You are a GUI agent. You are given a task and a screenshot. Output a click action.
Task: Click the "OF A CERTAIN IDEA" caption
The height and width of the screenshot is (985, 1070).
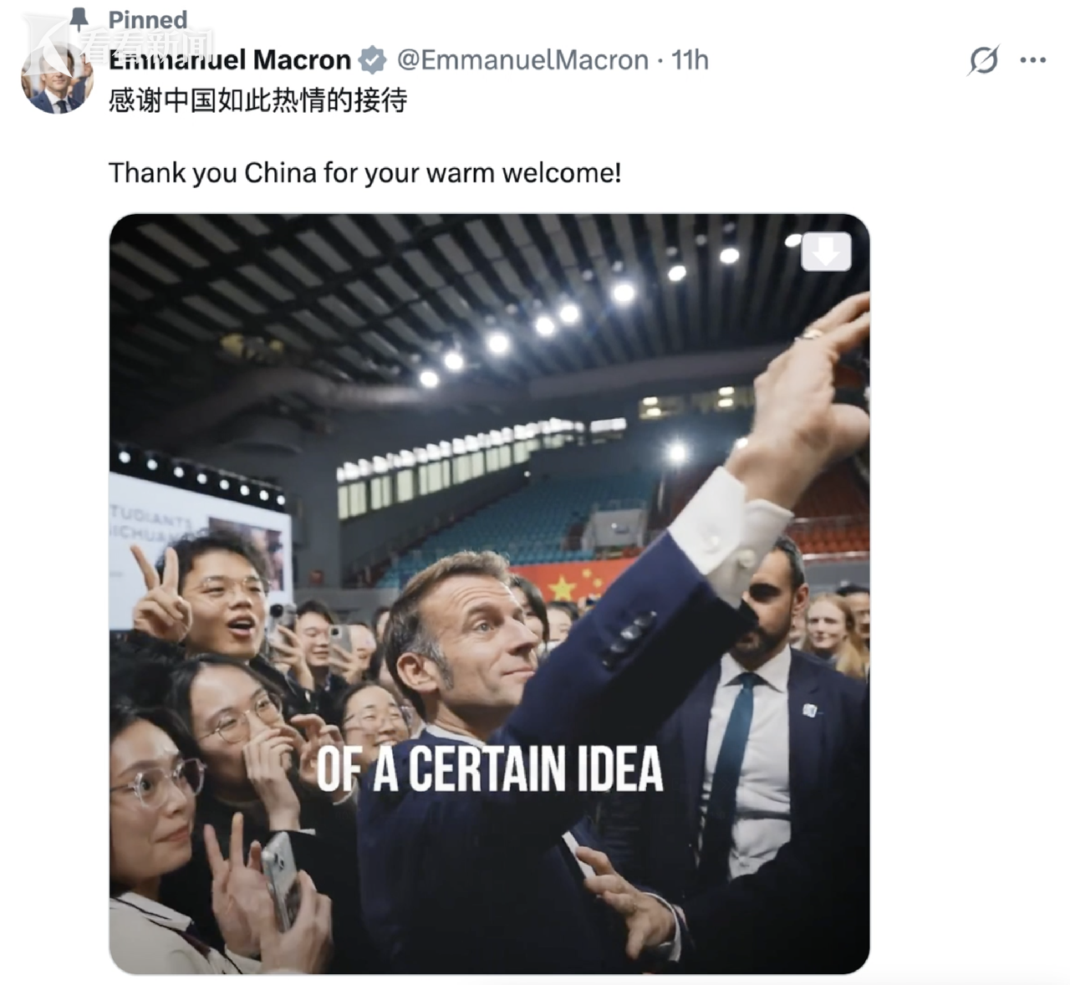click(490, 769)
